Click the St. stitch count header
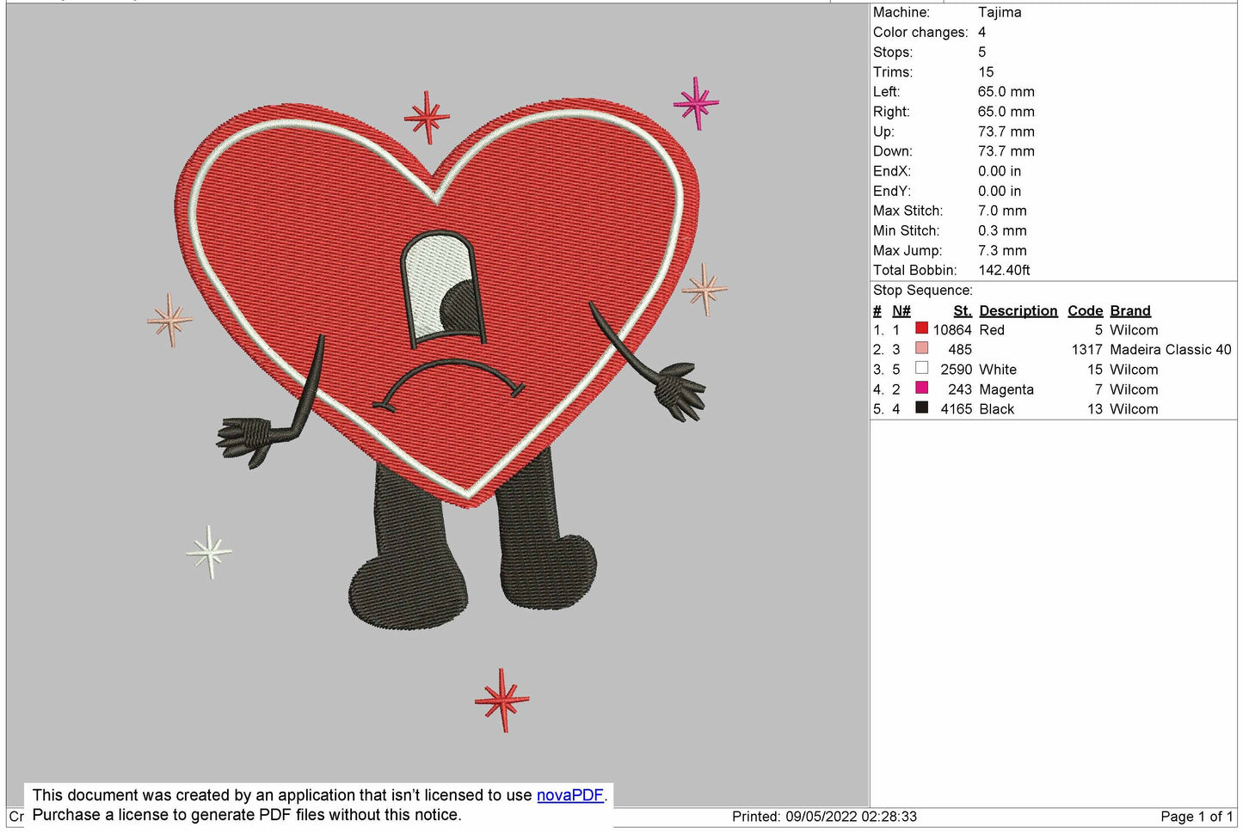 tap(962, 310)
